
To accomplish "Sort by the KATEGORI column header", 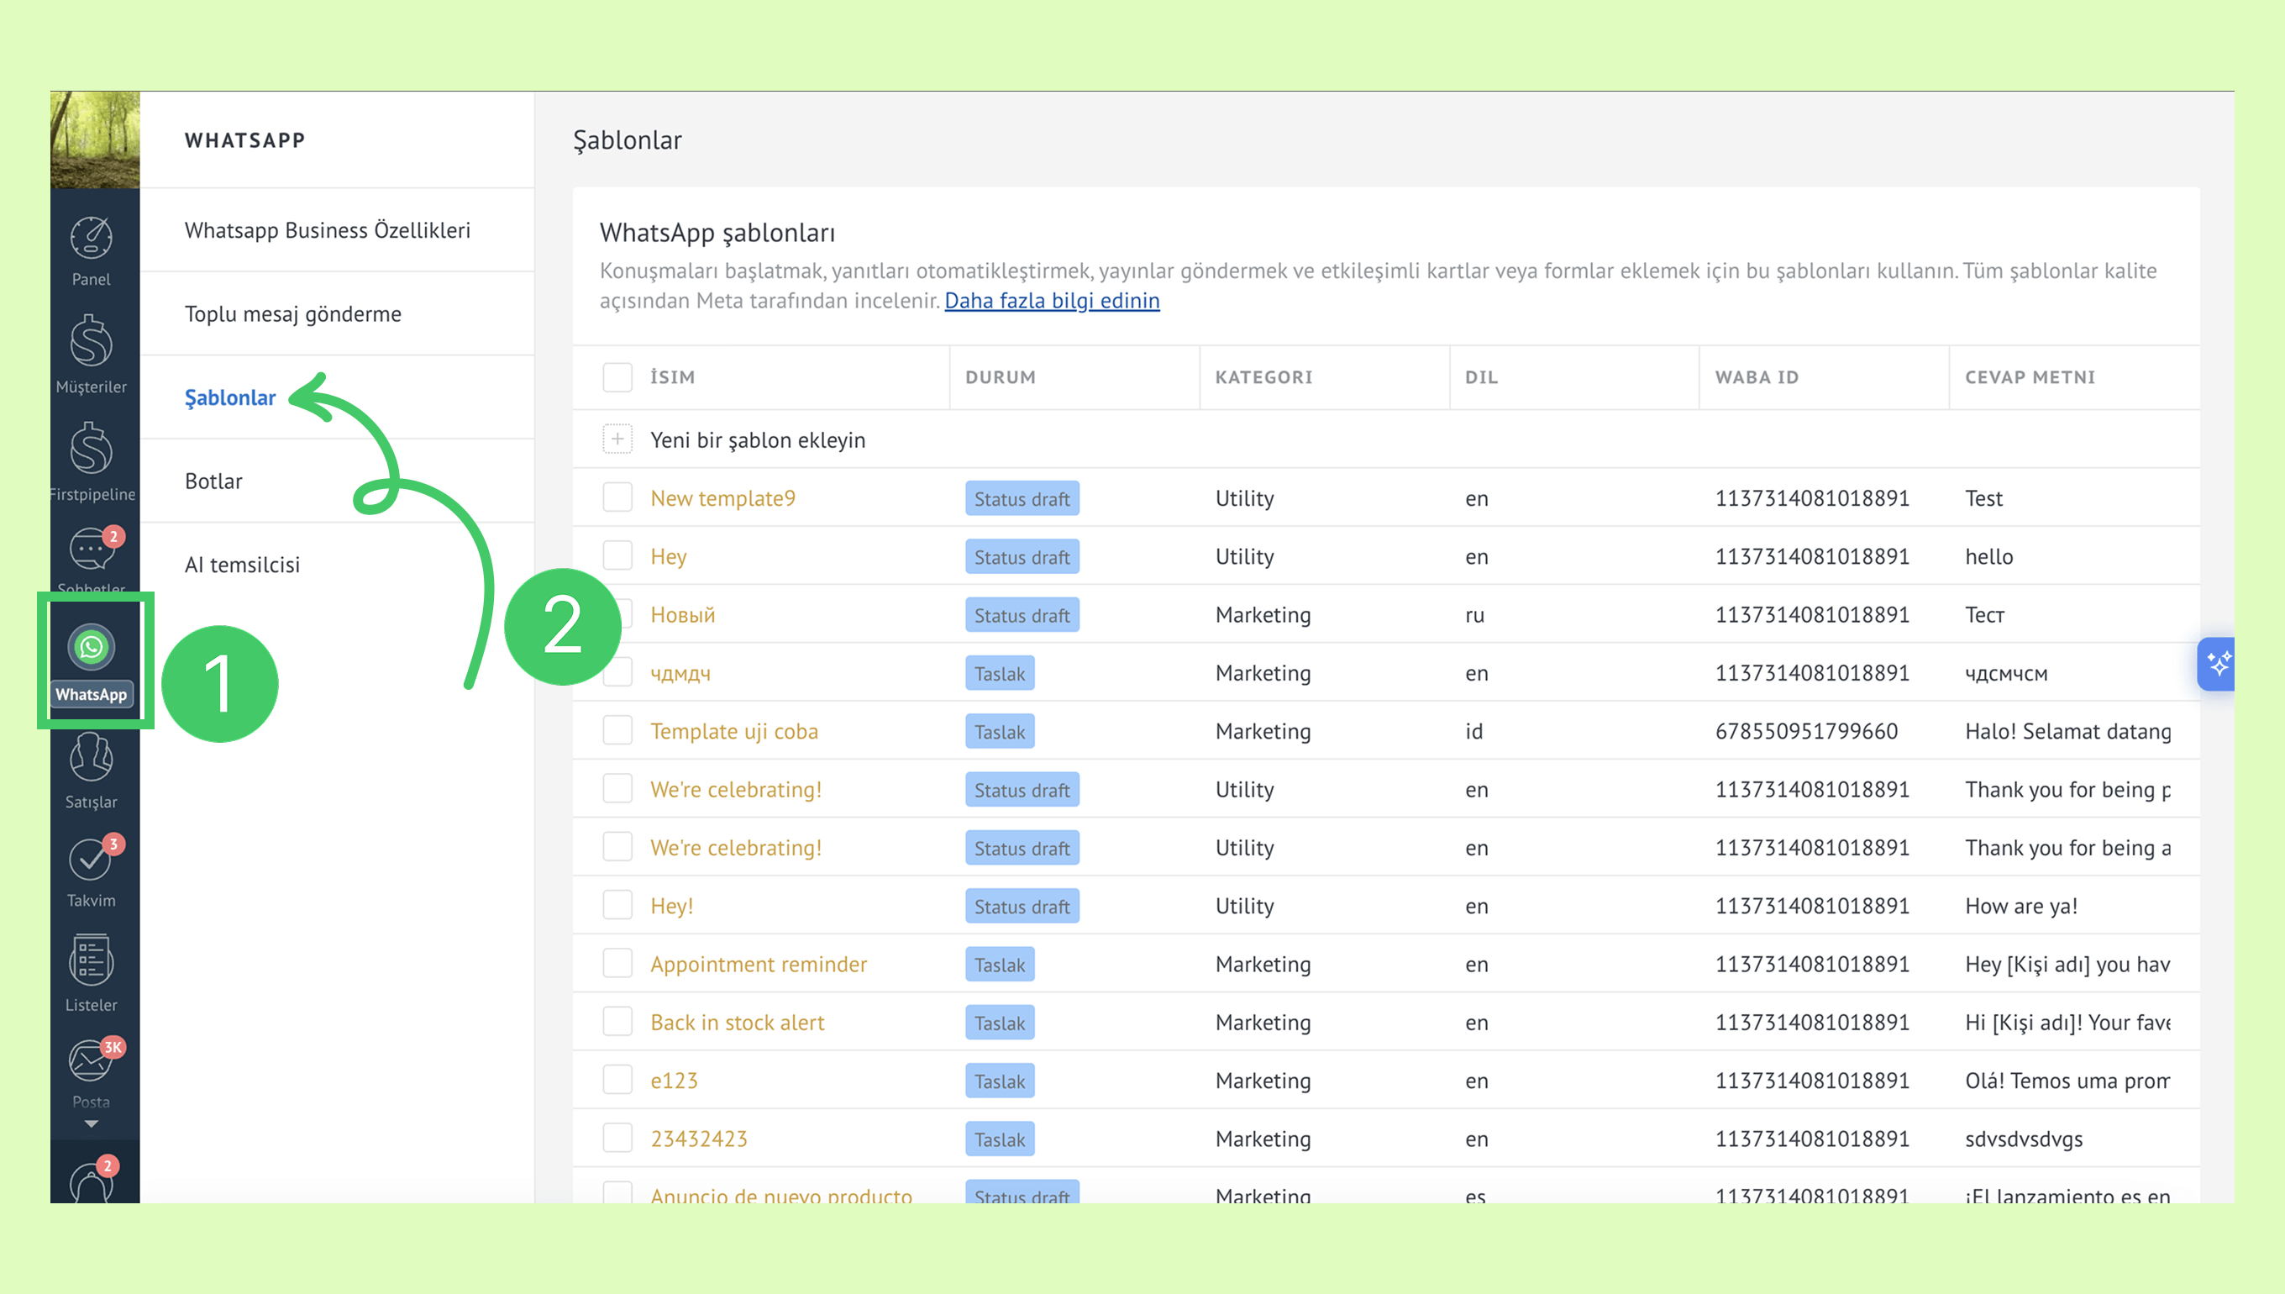I will pyautogui.click(x=1263, y=376).
